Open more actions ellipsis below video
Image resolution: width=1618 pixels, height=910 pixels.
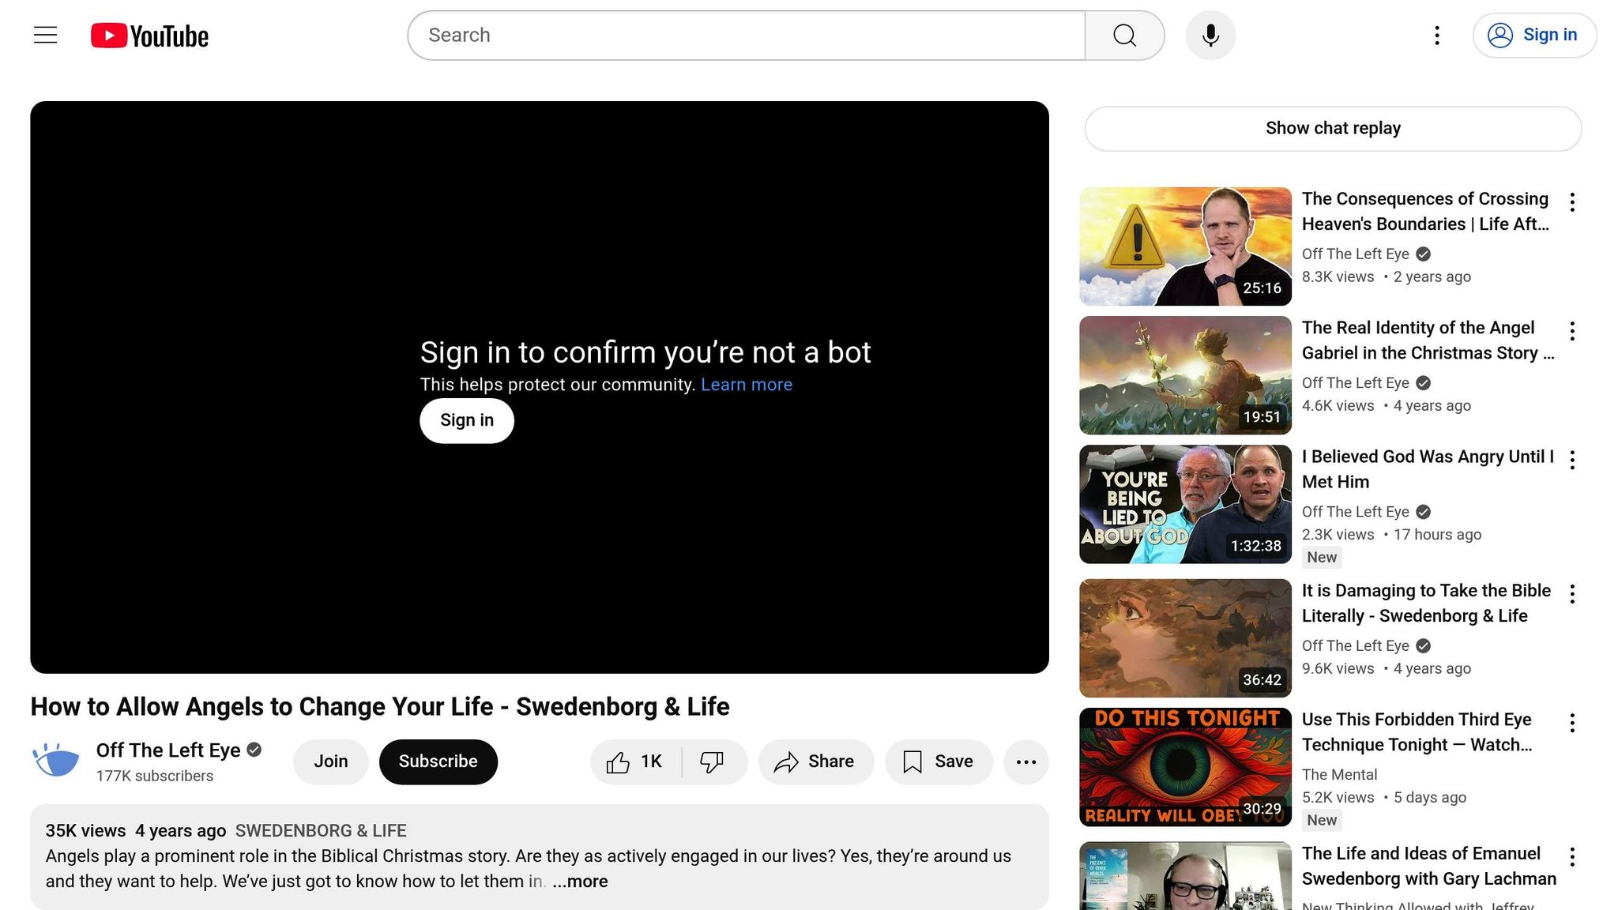[x=1026, y=761]
